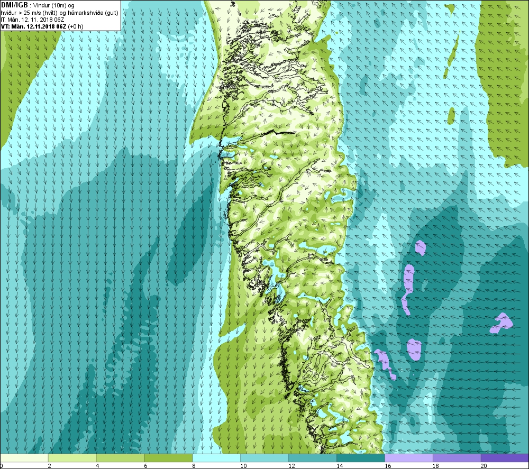529x469 pixels.
Task: Click the light teal 10–12 m/s legend swatch
Action: (x=264, y=458)
